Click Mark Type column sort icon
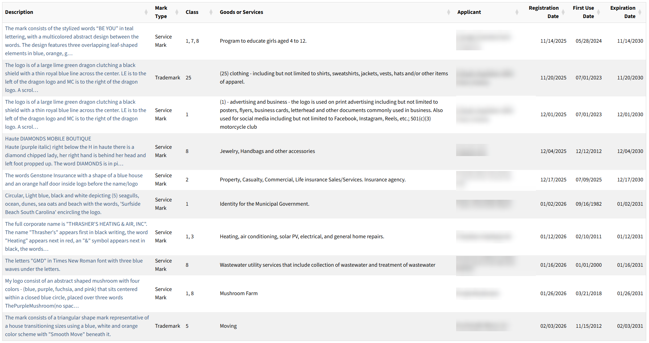 [x=177, y=12]
